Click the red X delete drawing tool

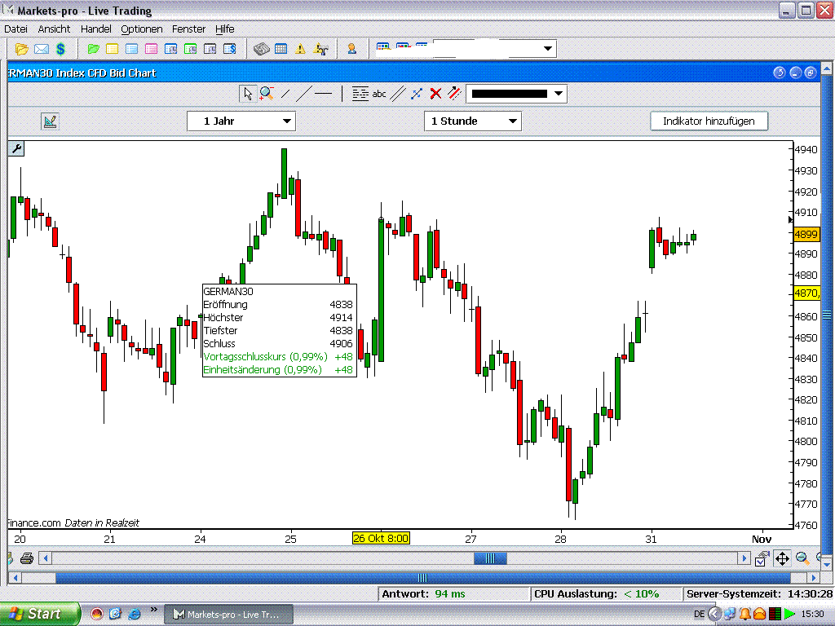pyautogui.click(x=435, y=95)
